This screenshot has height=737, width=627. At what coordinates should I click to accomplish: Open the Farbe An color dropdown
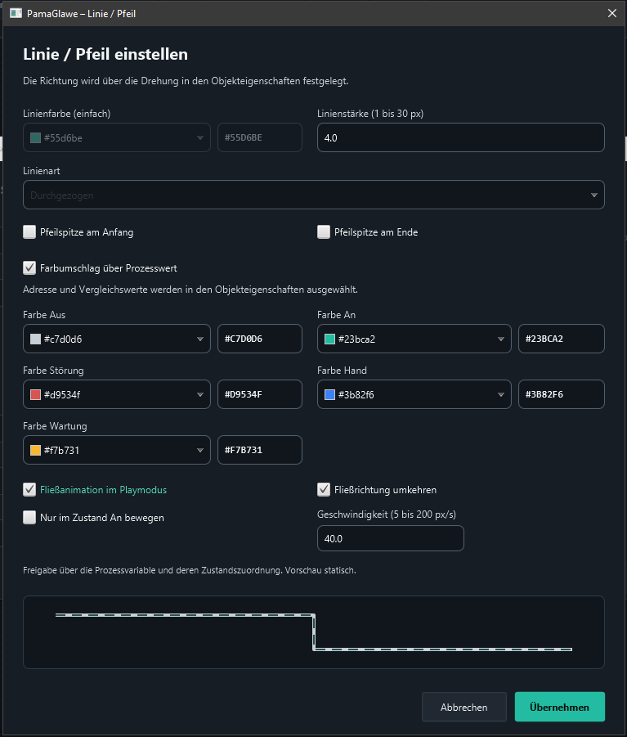pos(414,339)
